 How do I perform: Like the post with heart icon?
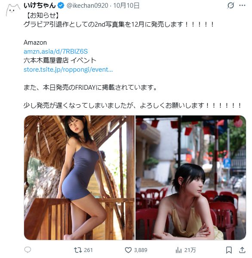click(x=128, y=250)
